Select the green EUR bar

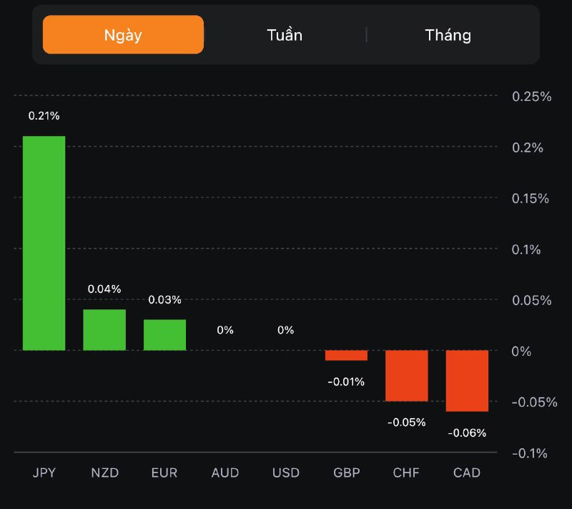pos(164,335)
